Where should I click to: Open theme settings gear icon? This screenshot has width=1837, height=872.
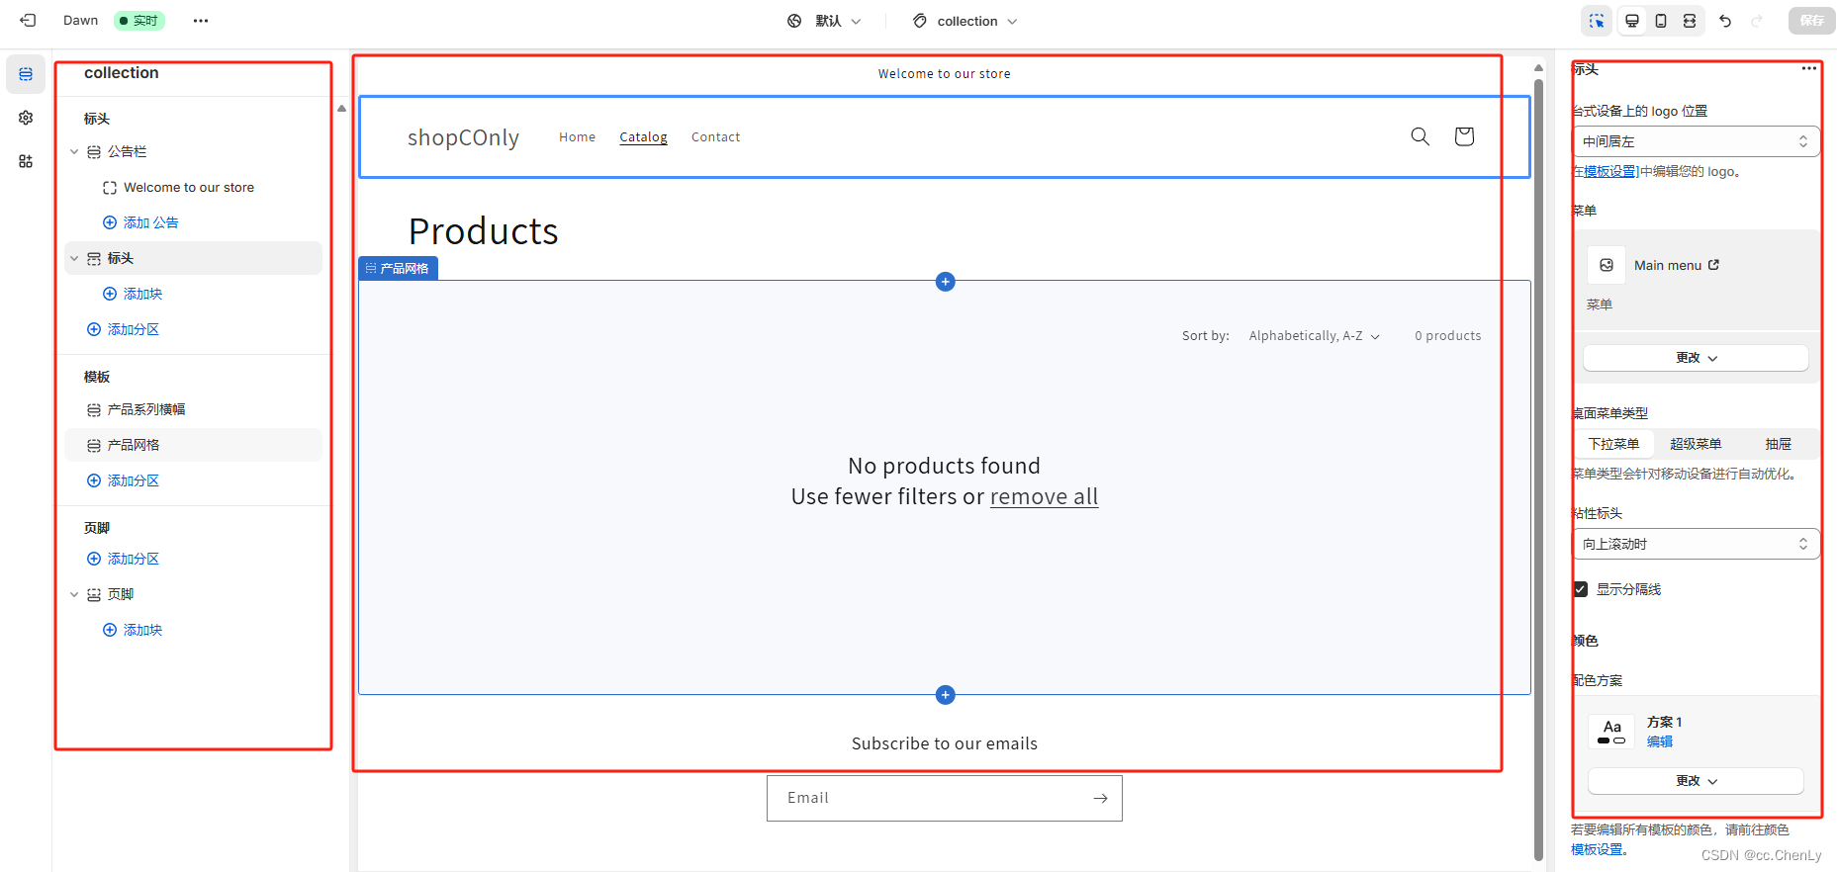pyautogui.click(x=26, y=118)
